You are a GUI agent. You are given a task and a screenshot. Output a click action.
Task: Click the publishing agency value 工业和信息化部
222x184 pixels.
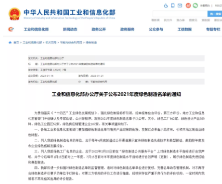click(x=48, y=82)
